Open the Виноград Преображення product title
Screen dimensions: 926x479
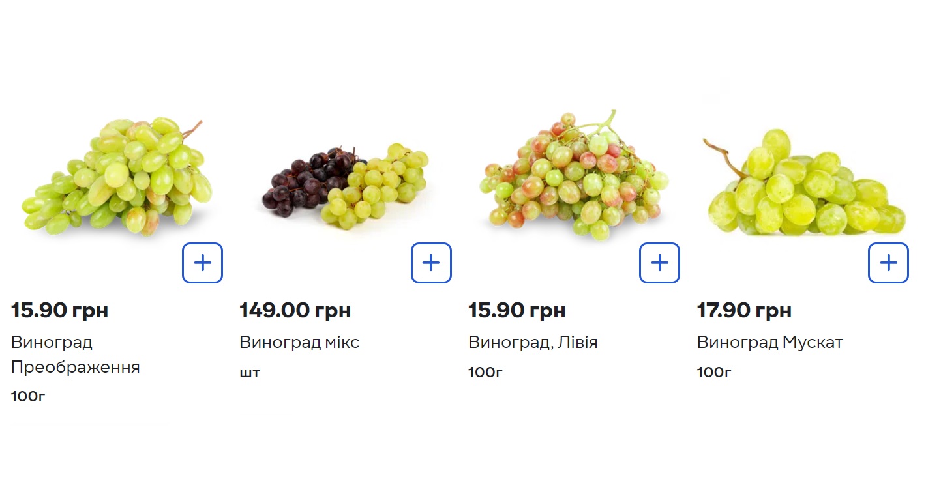75,355
